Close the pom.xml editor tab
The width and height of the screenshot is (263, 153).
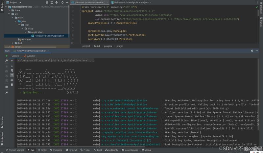[x=108, y=3]
